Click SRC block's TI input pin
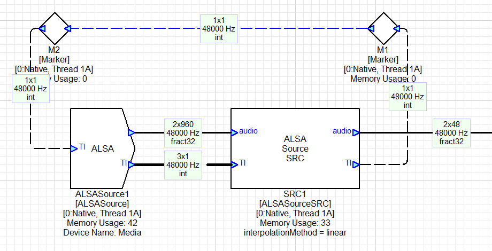This screenshot has height=251, width=492. (x=234, y=164)
